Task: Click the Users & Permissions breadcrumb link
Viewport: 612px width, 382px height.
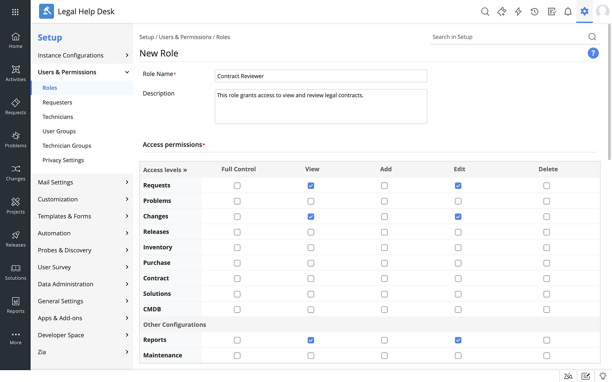Action: [x=185, y=37]
